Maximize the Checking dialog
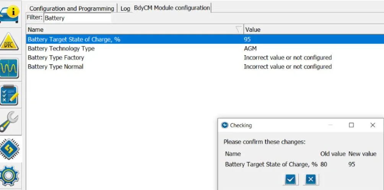 pyautogui.click(x=351, y=125)
